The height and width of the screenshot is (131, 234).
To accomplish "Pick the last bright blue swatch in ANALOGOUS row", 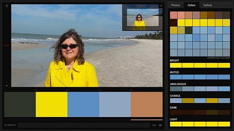I will pos(224,89).
